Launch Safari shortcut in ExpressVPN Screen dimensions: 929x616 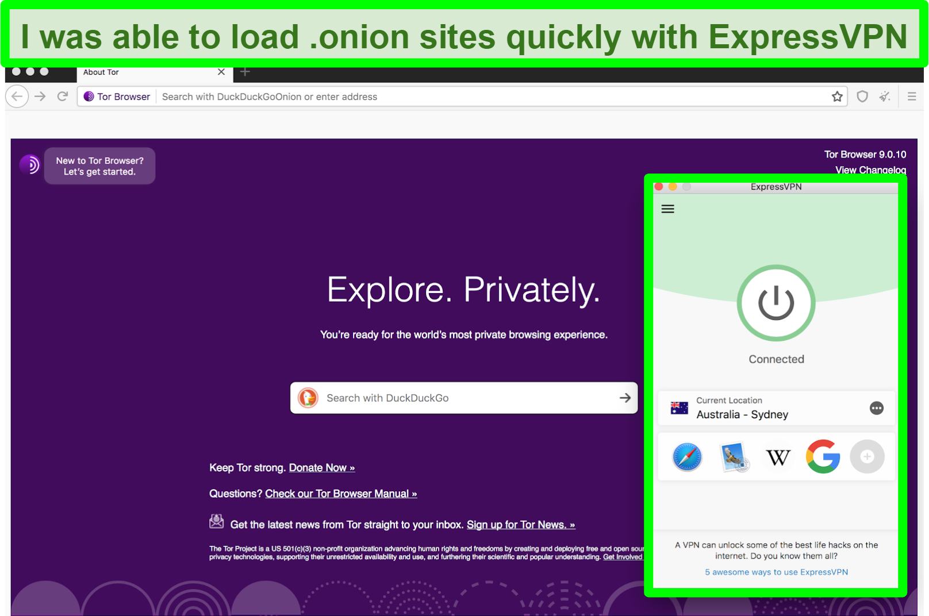(x=687, y=457)
